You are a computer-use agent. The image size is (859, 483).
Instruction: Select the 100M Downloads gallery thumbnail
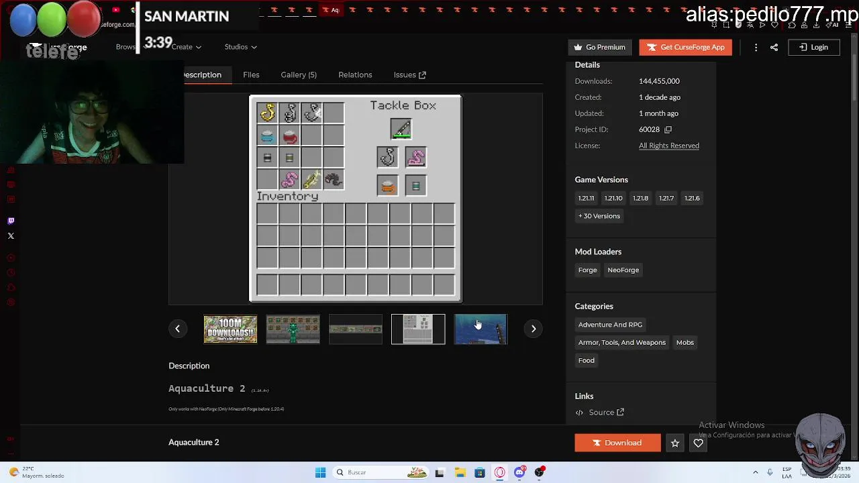pos(230,329)
